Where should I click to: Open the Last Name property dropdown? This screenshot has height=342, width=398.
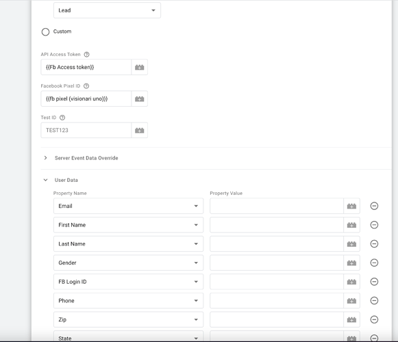pos(128,244)
